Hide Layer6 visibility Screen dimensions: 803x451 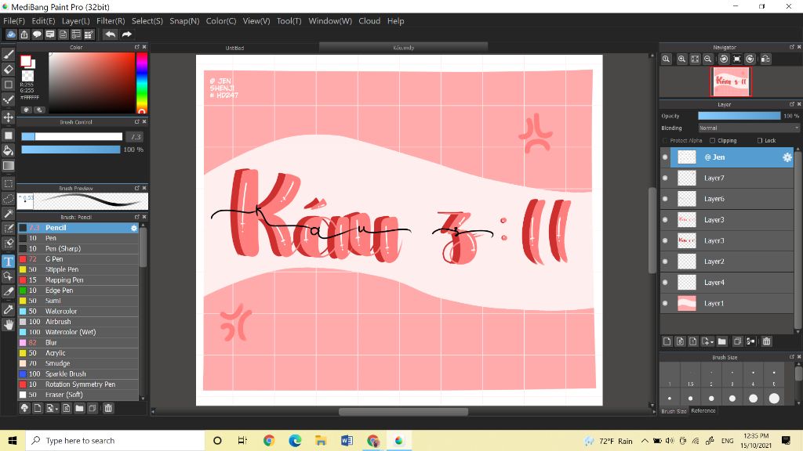coord(665,199)
